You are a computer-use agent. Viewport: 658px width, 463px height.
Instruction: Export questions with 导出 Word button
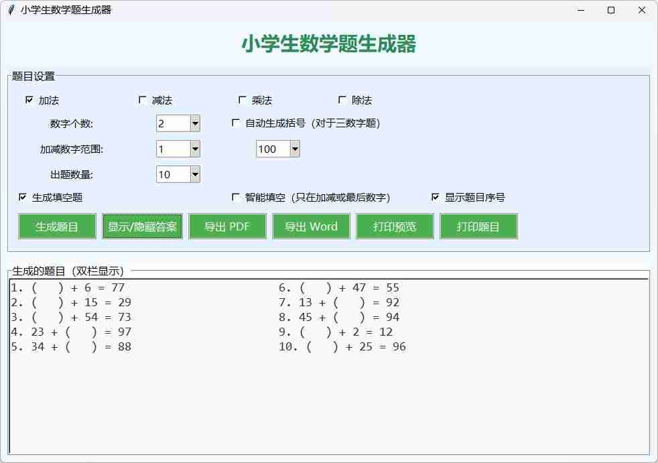[311, 226]
